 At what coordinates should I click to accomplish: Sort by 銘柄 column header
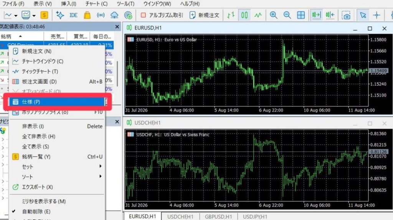[22, 36]
